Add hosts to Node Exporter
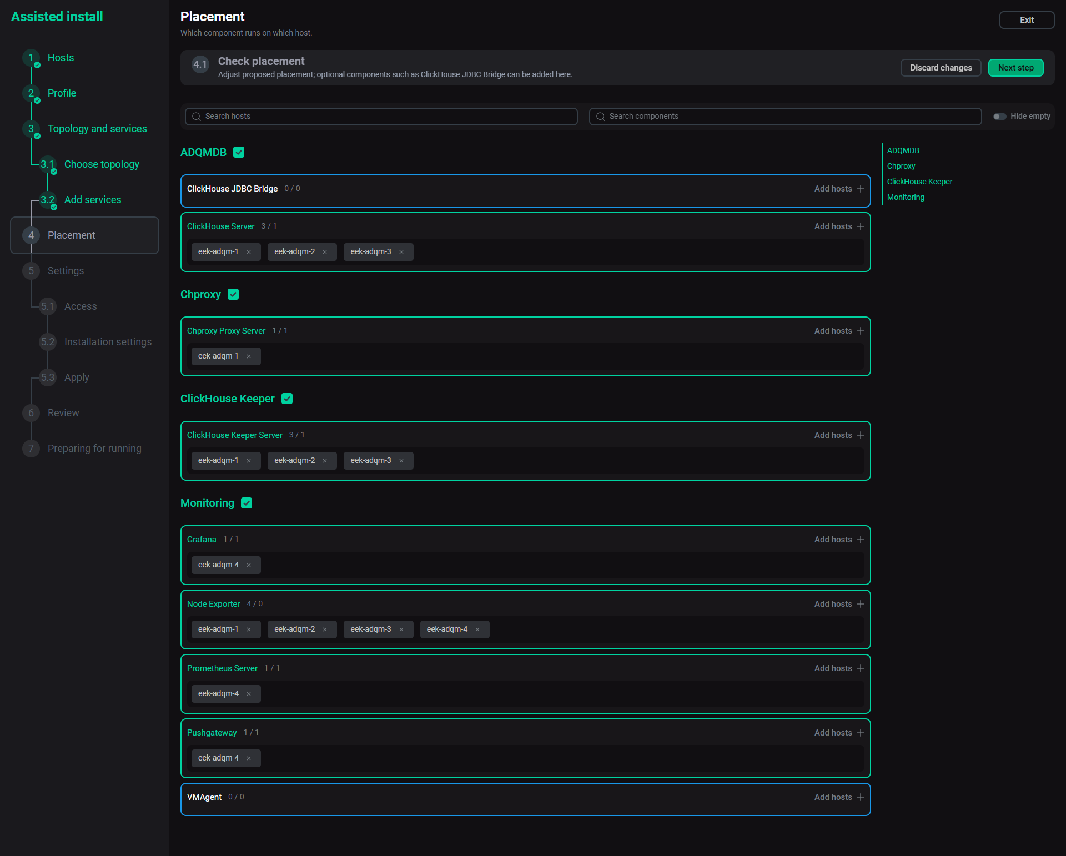This screenshot has width=1066, height=856. pyautogui.click(x=839, y=604)
